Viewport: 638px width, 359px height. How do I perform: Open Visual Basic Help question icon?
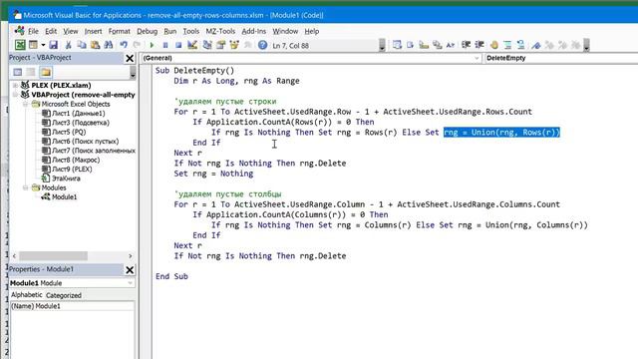coord(262,45)
